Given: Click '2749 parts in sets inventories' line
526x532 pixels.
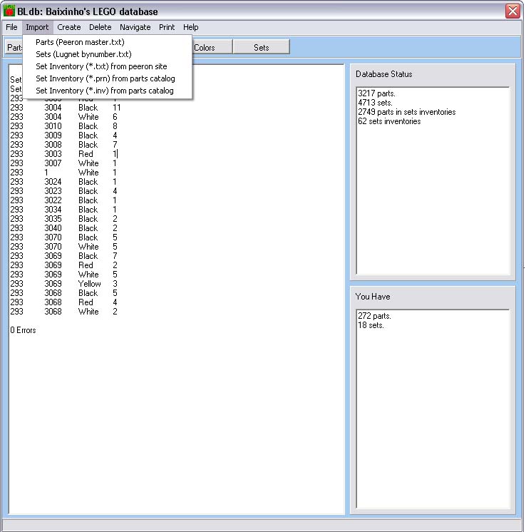Looking at the screenshot, I should pos(407,112).
